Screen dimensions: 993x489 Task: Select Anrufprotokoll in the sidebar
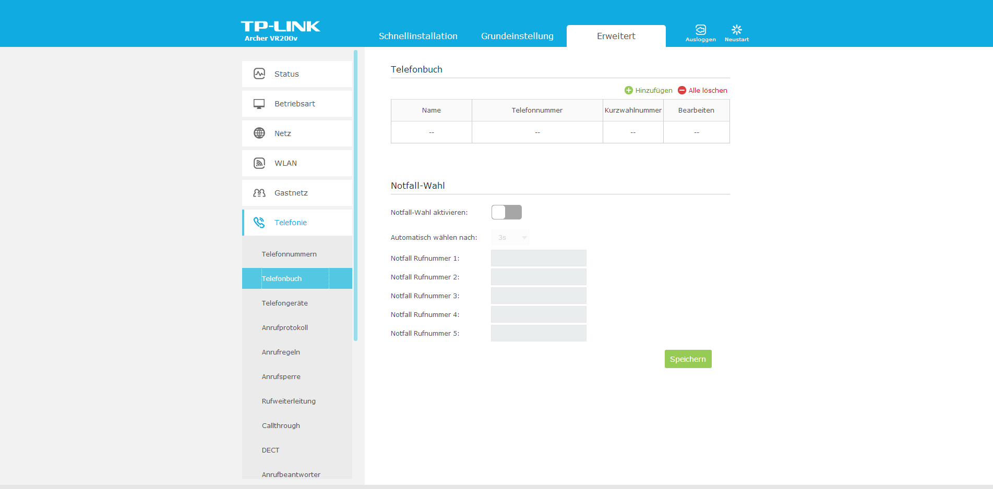pos(285,327)
